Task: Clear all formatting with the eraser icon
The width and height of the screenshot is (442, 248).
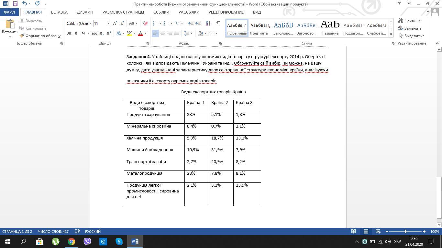Action: point(145,23)
